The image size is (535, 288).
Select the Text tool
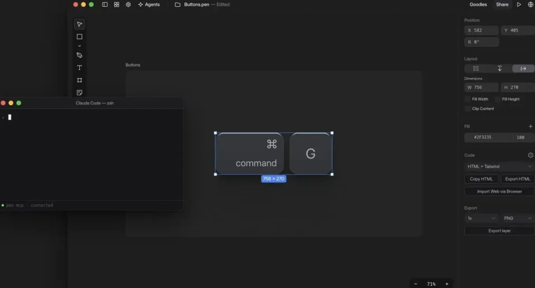point(80,68)
